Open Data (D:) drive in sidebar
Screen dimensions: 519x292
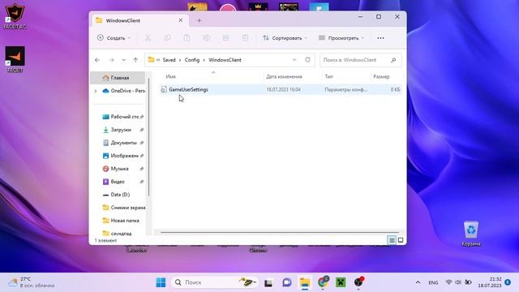pyautogui.click(x=117, y=195)
